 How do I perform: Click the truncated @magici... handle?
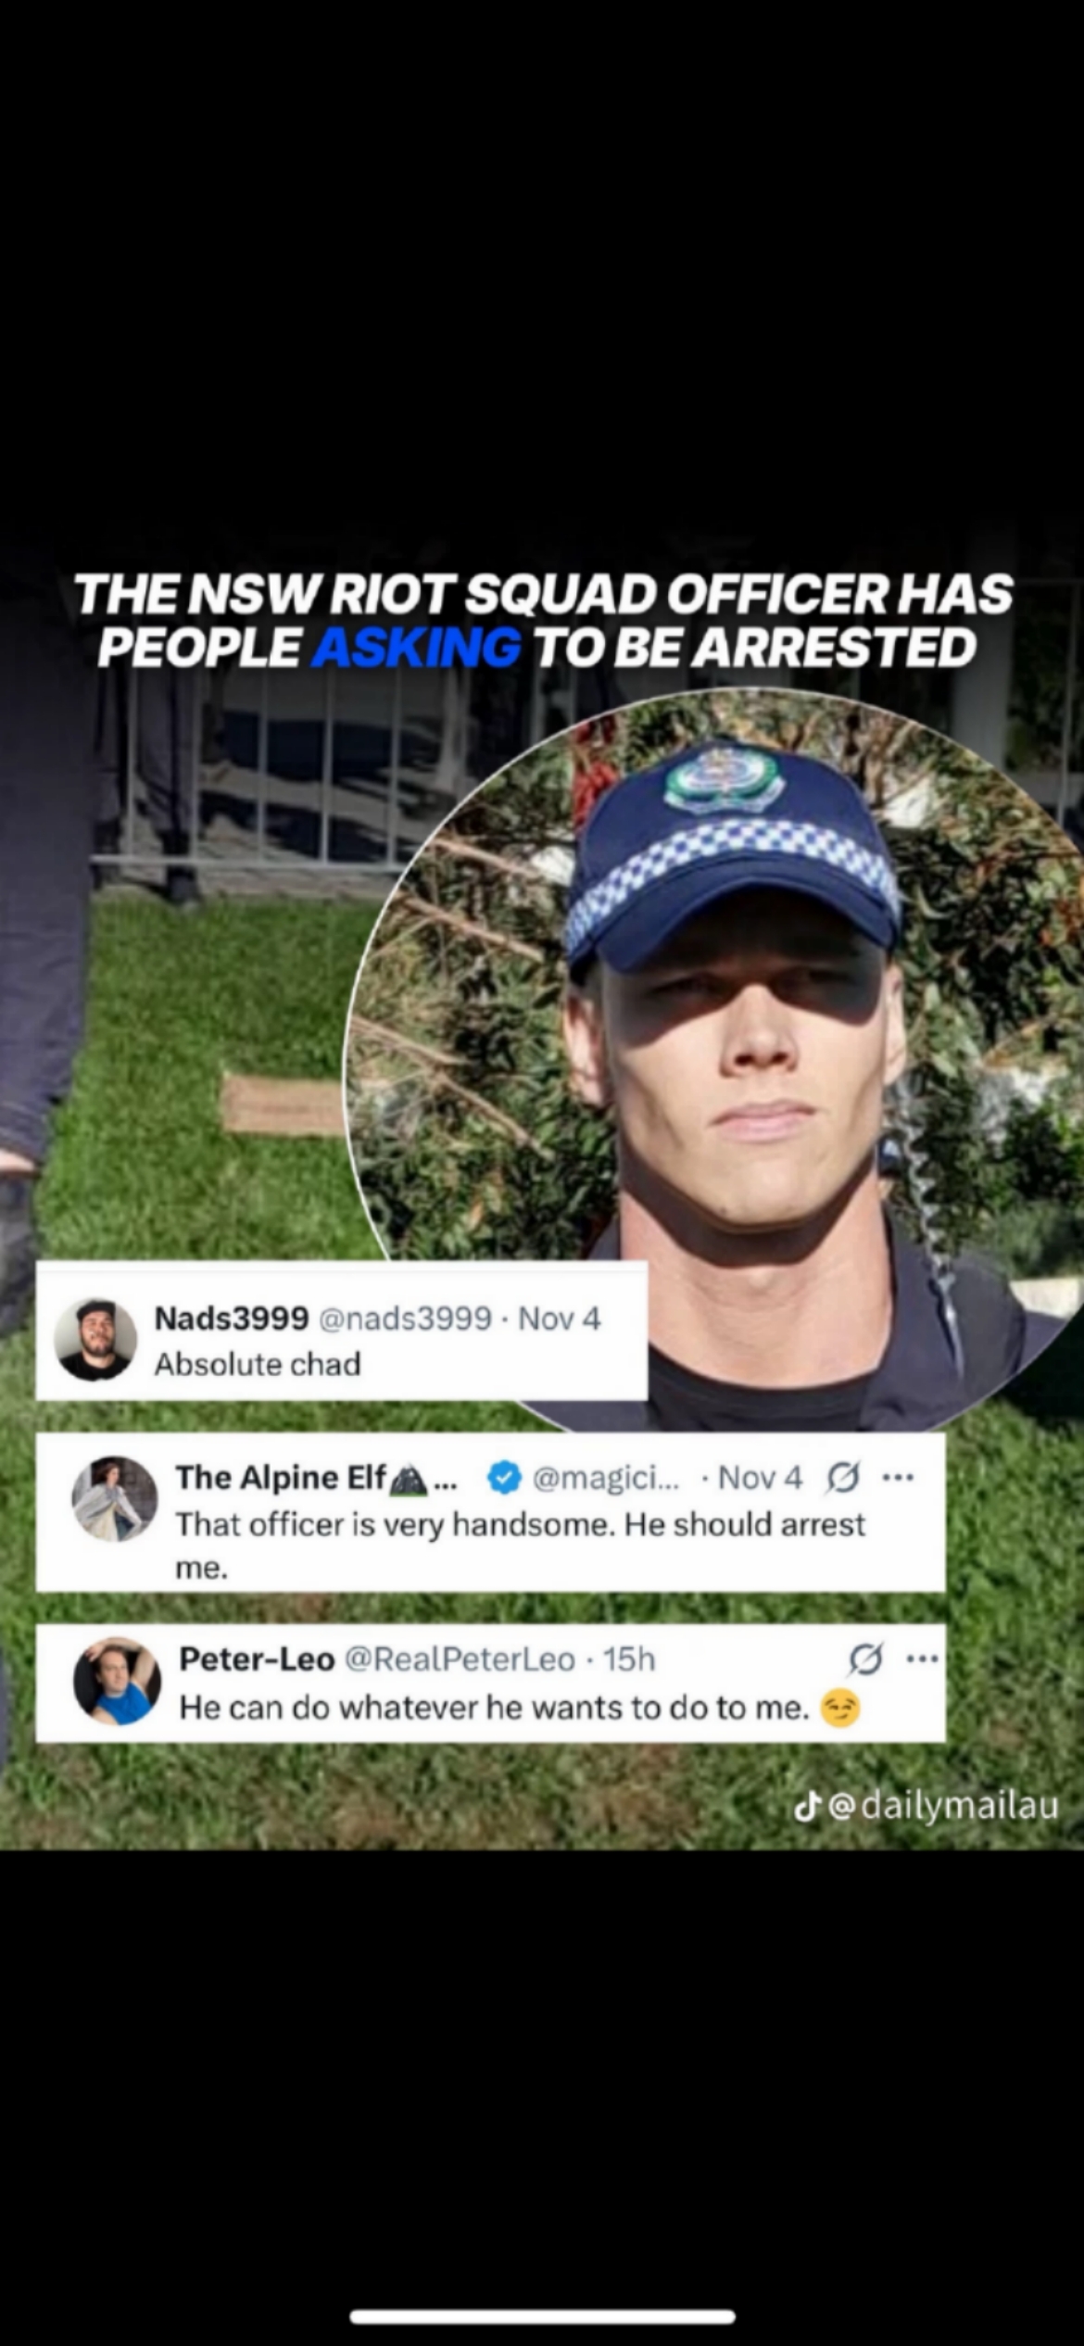pyautogui.click(x=606, y=1478)
